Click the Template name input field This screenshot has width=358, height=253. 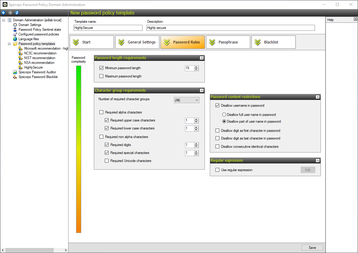(108, 28)
